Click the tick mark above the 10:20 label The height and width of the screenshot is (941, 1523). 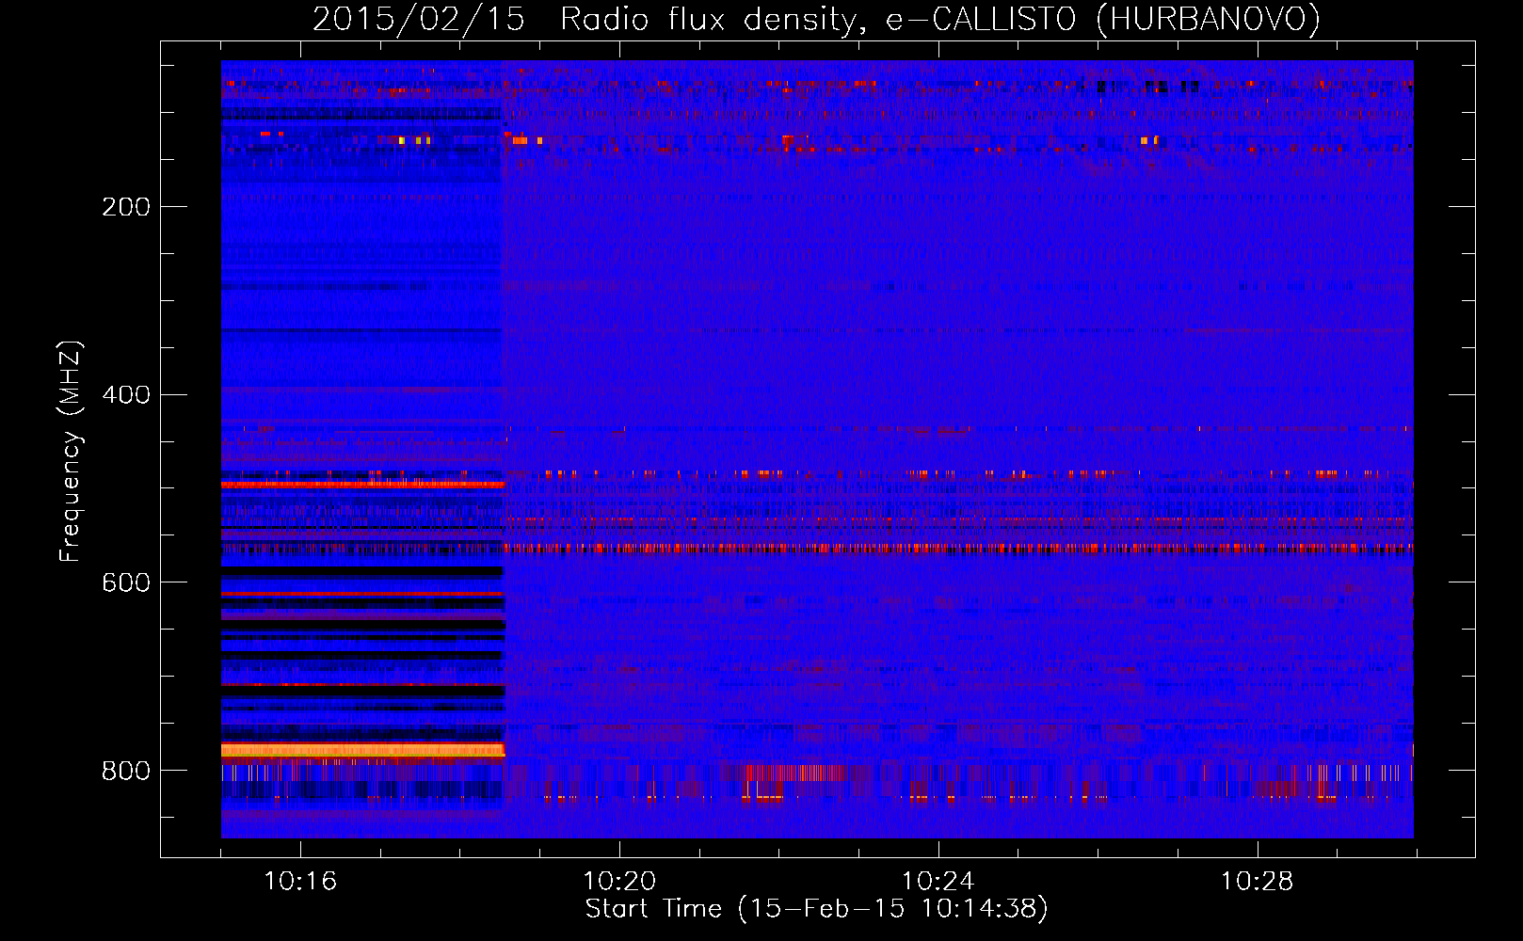click(619, 851)
